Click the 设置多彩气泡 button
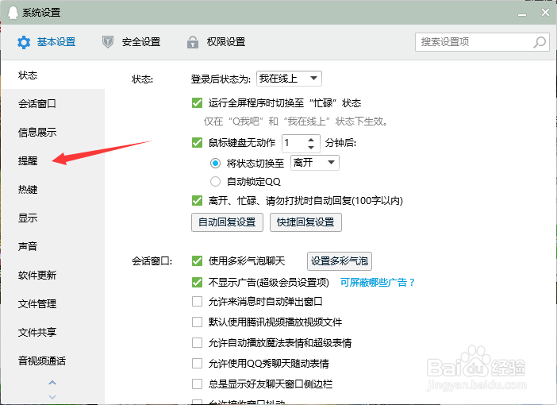The image size is (557, 405). 340,261
